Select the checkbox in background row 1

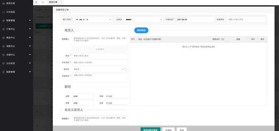click(45, 42)
